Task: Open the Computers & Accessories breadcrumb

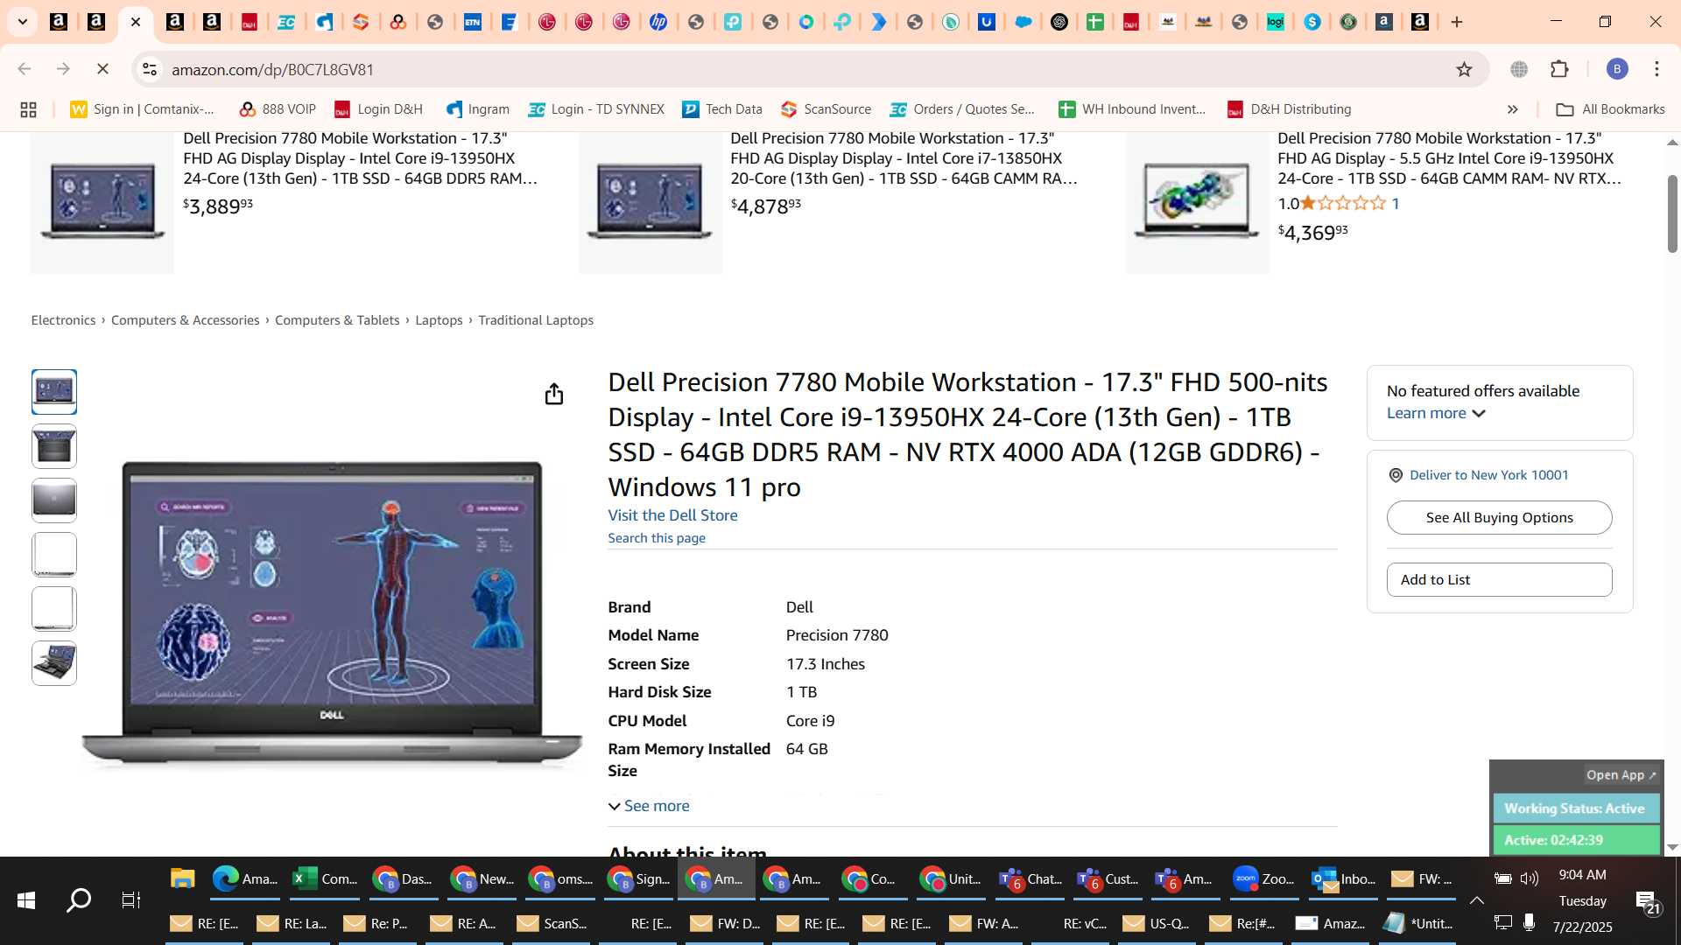Action: pos(185,320)
